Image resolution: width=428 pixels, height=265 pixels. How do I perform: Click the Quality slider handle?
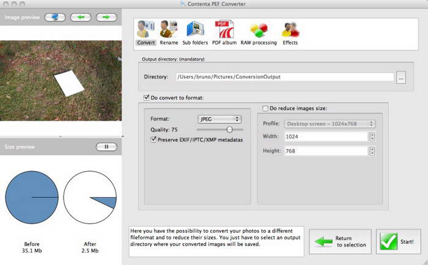click(x=229, y=129)
